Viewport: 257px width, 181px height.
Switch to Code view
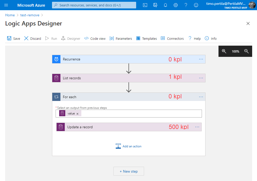(95, 38)
